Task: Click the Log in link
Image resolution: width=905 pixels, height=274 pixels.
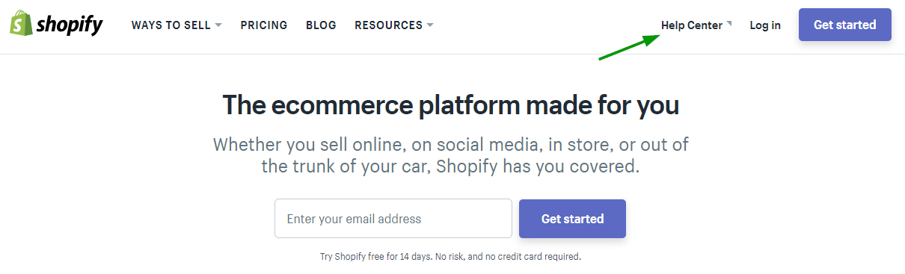Action: pyautogui.click(x=765, y=25)
